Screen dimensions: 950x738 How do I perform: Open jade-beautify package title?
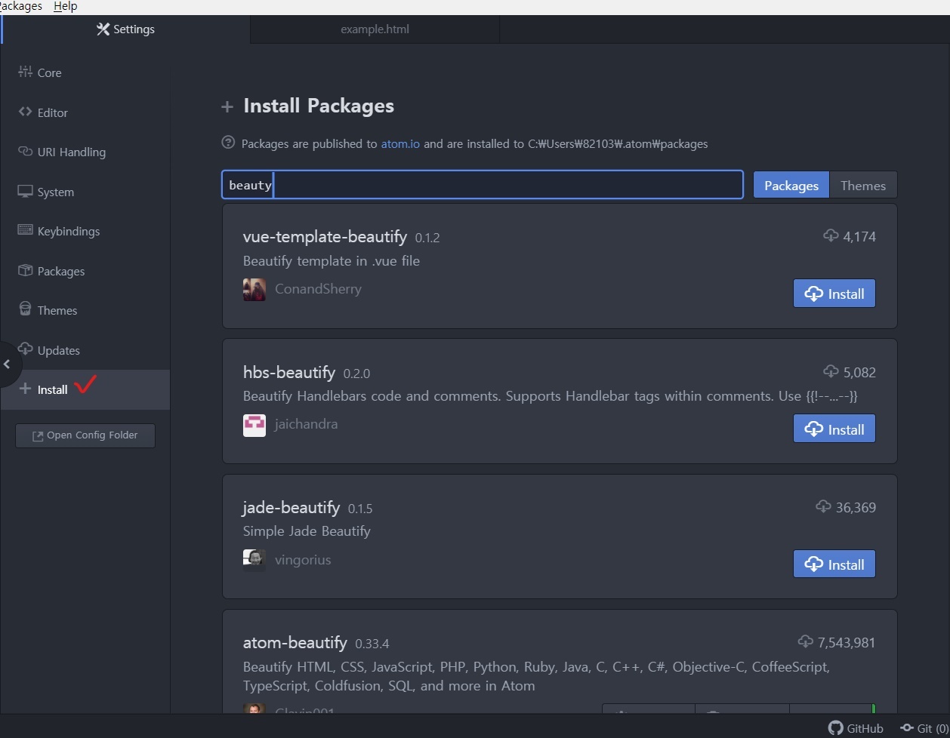point(291,508)
